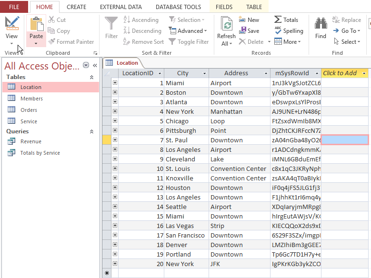Open the Orders table
The height and width of the screenshot is (278, 371).
coord(50,110)
